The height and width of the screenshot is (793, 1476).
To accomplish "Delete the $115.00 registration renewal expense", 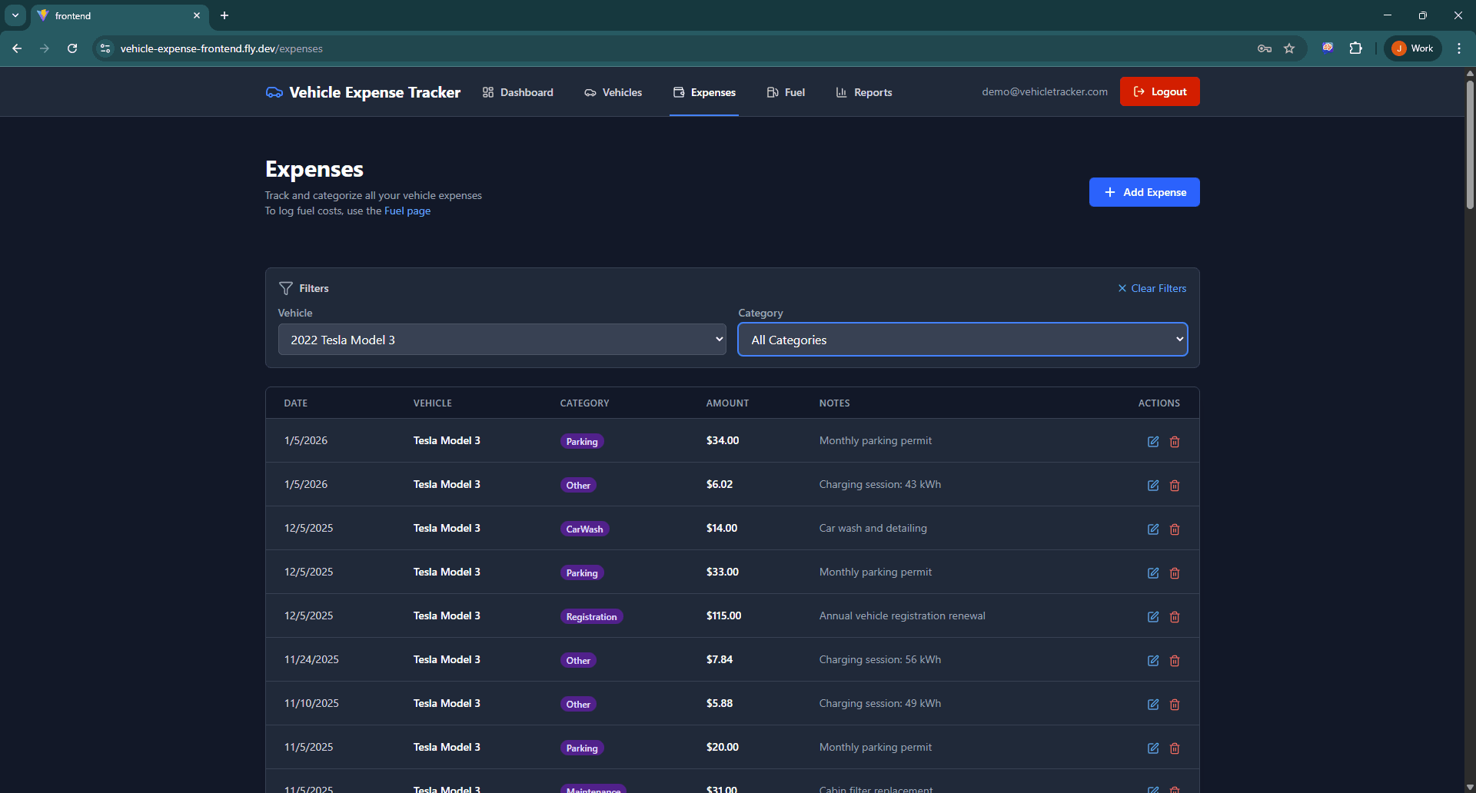I will pos(1174,616).
